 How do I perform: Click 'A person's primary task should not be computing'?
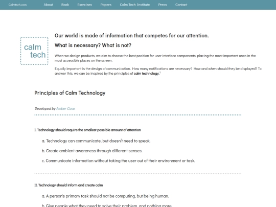tap(105, 196)
